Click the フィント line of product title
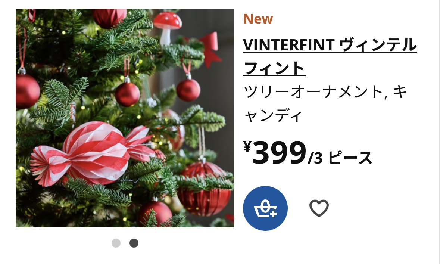 [274, 68]
